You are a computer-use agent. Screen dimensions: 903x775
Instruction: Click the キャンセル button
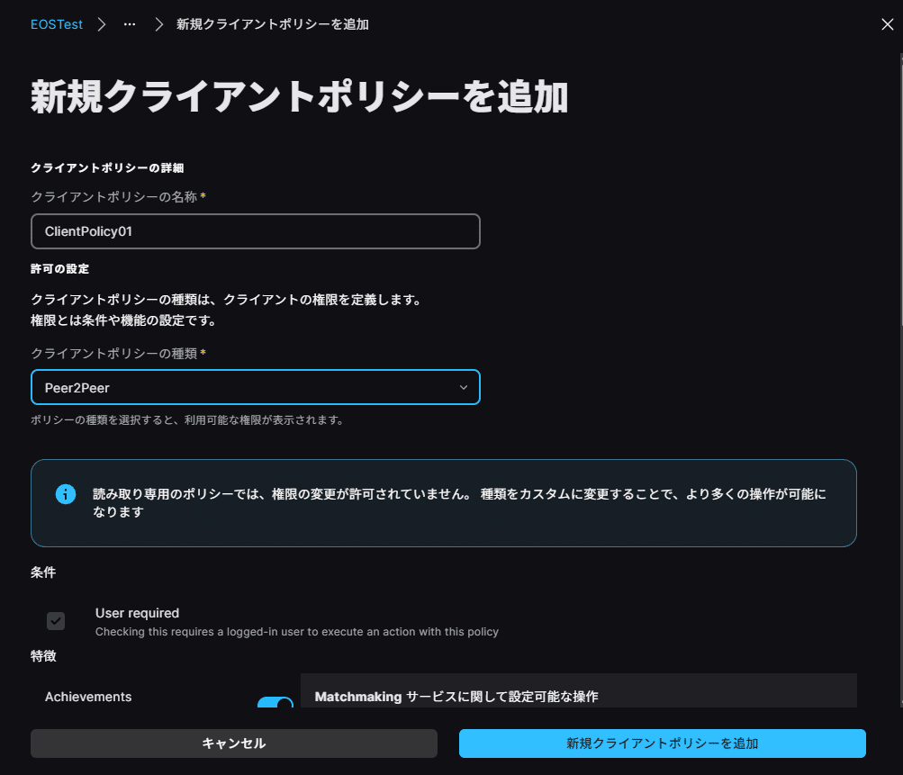(233, 743)
